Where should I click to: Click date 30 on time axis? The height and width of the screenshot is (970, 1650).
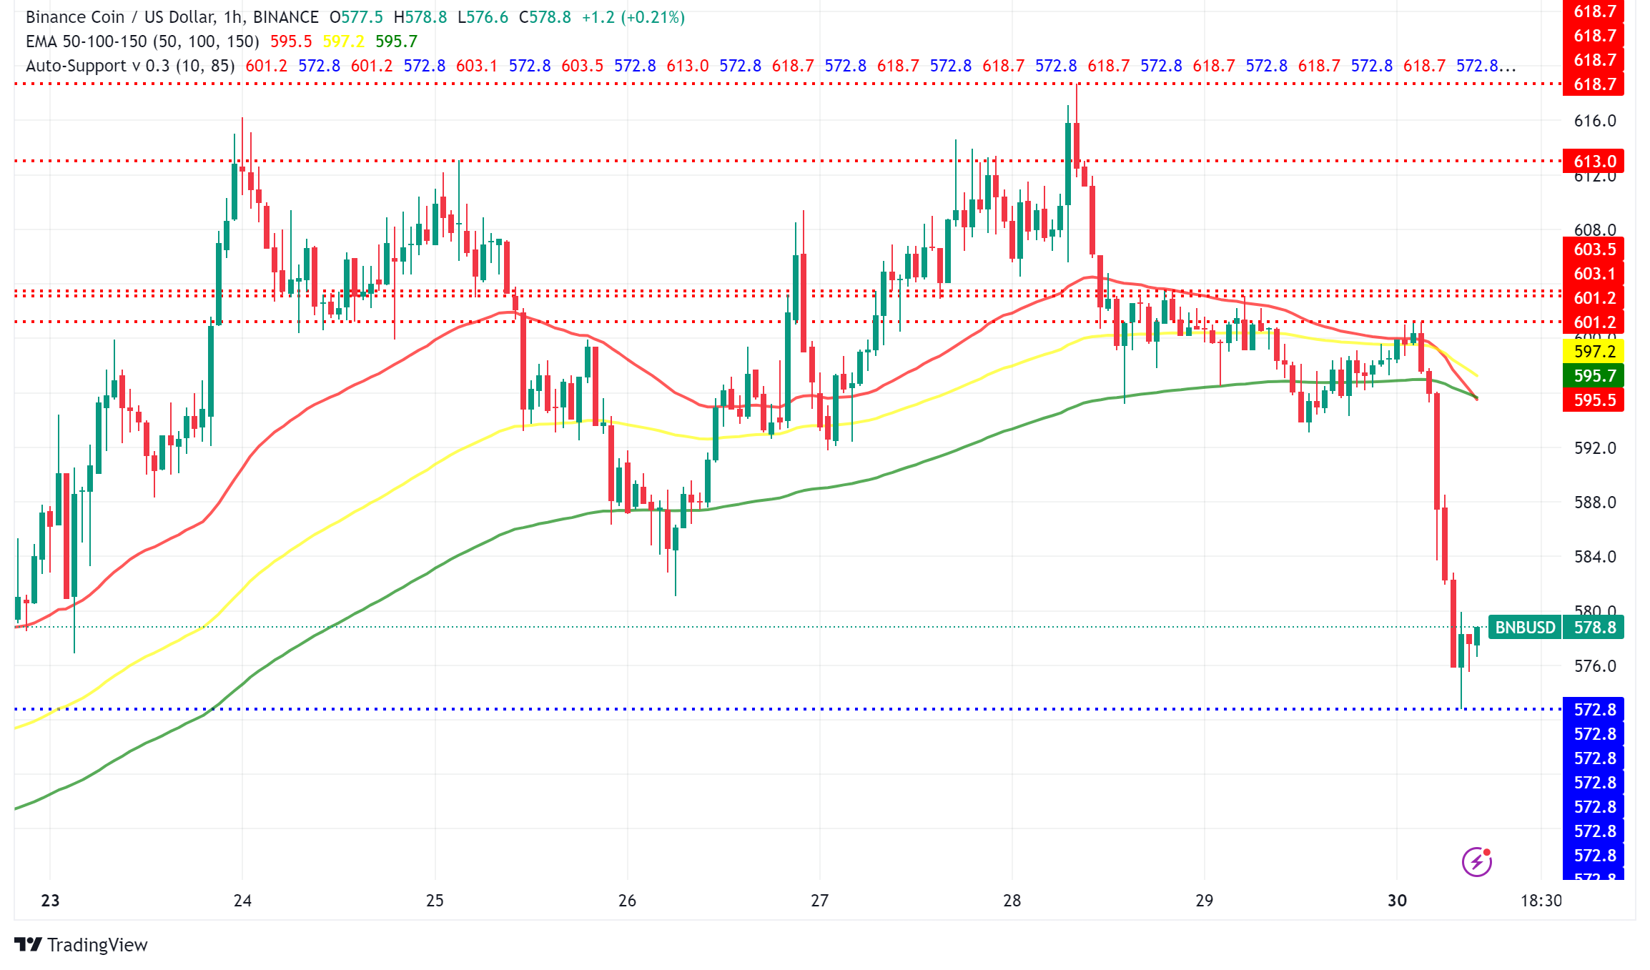tap(1397, 901)
